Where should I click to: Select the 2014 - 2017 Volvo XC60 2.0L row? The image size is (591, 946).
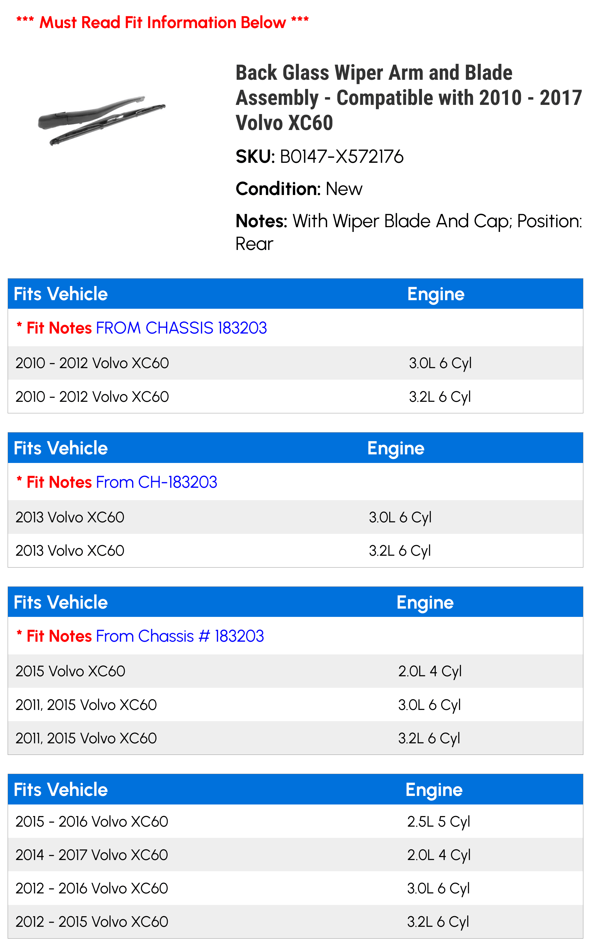coord(295,855)
